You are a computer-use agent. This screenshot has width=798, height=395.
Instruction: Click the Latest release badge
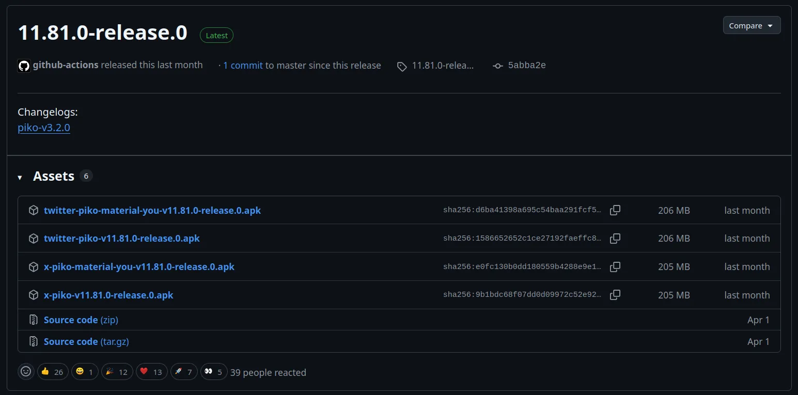tap(217, 35)
